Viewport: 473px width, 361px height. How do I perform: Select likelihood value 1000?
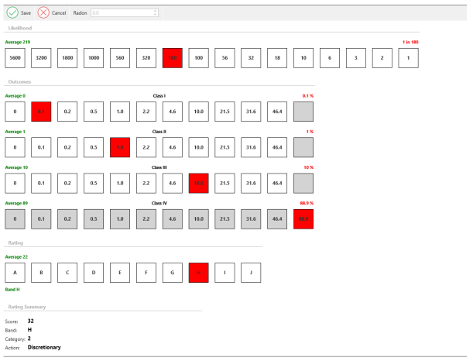94,58
